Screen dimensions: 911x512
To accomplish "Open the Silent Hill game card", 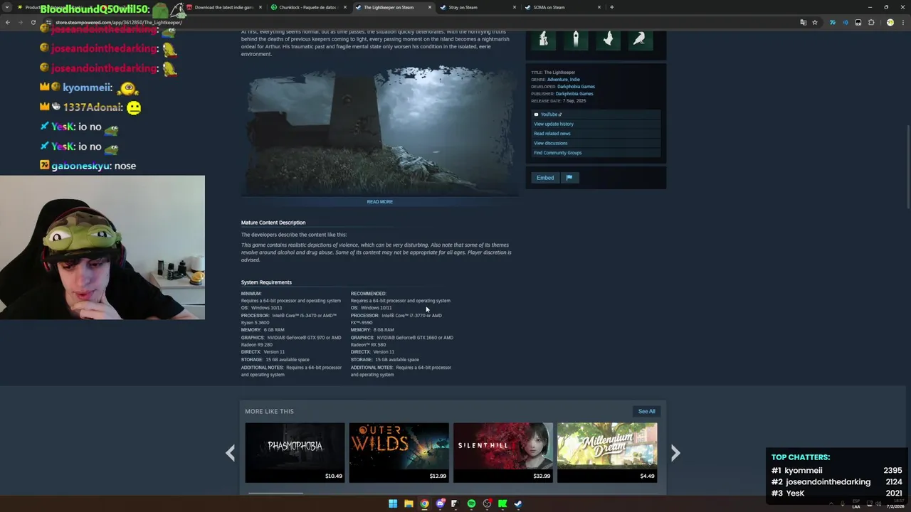I will pyautogui.click(x=503, y=453).
